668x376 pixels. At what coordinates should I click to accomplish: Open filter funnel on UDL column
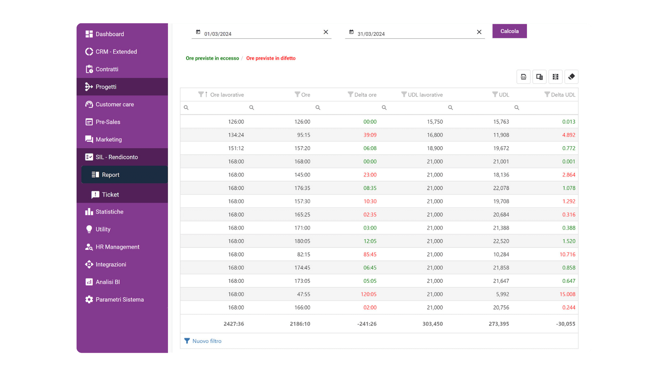(x=495, y=94)
